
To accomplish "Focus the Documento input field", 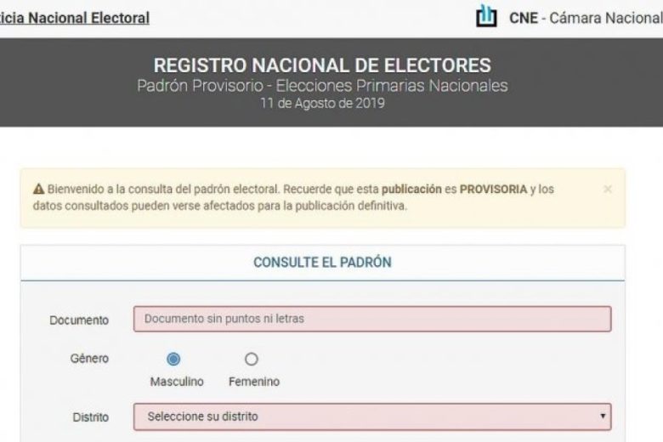I will click(x=372, y=319).
